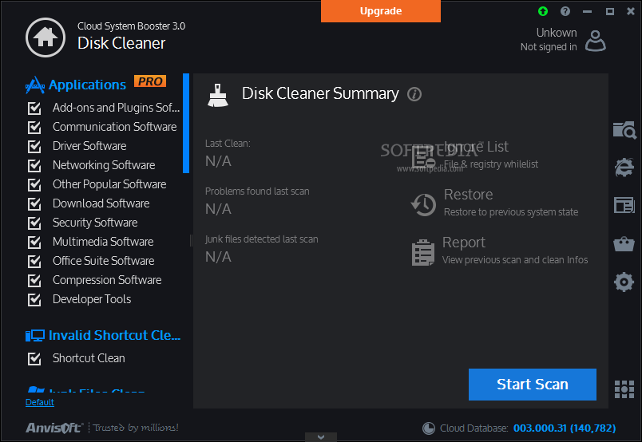Image resolution: width=642 pixels, height=442 pixels.
Task: Toggle Download Software checkbox
Action: 34,203
